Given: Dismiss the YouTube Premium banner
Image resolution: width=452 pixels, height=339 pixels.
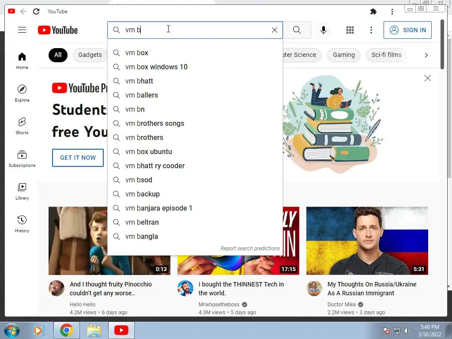Looking at the screenshot, I should pyautogui.click(x=427, y=78).
